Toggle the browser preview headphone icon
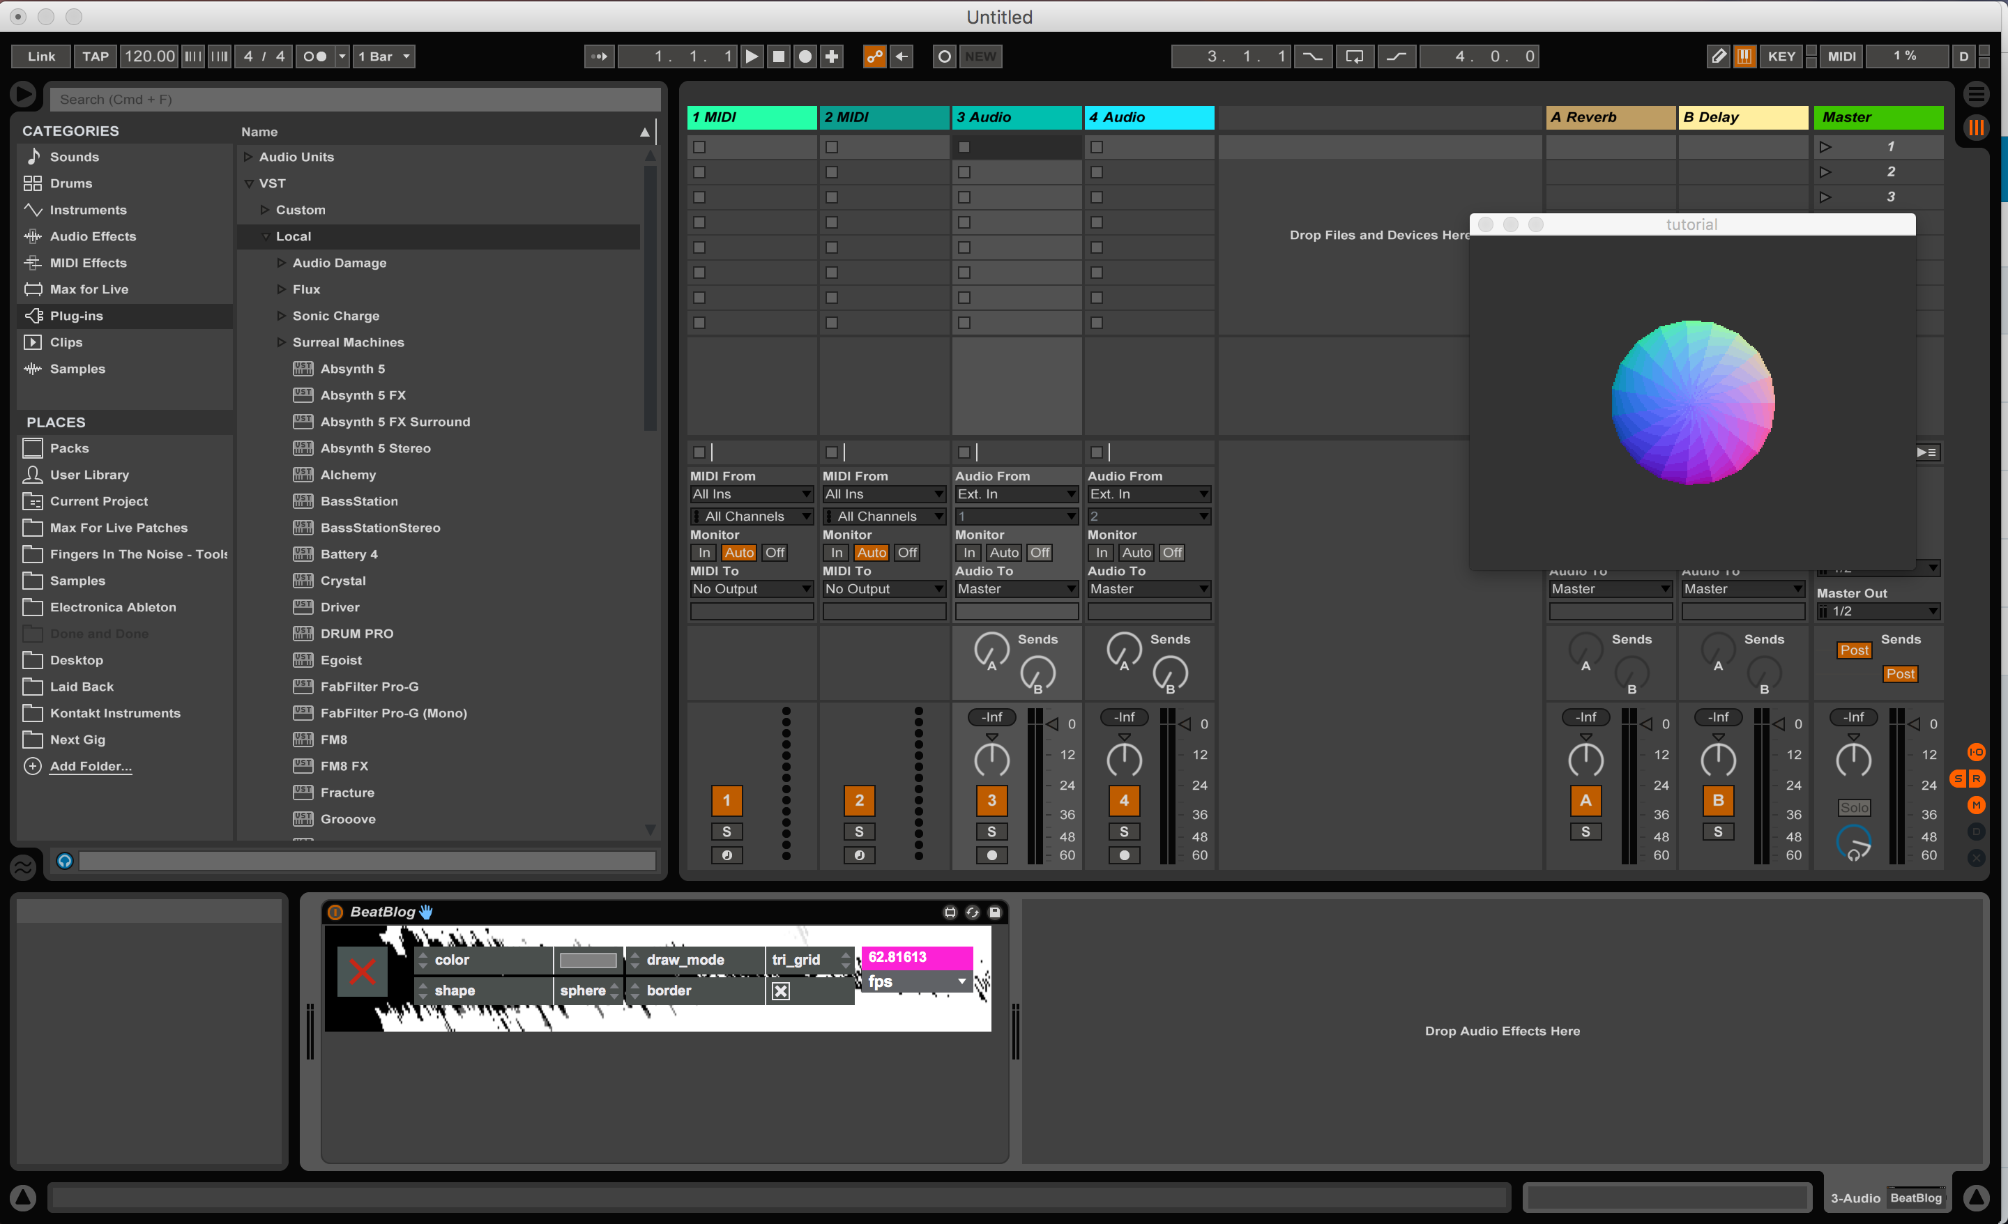This screenshot has width=2008, height=1224. pos(64,861)
